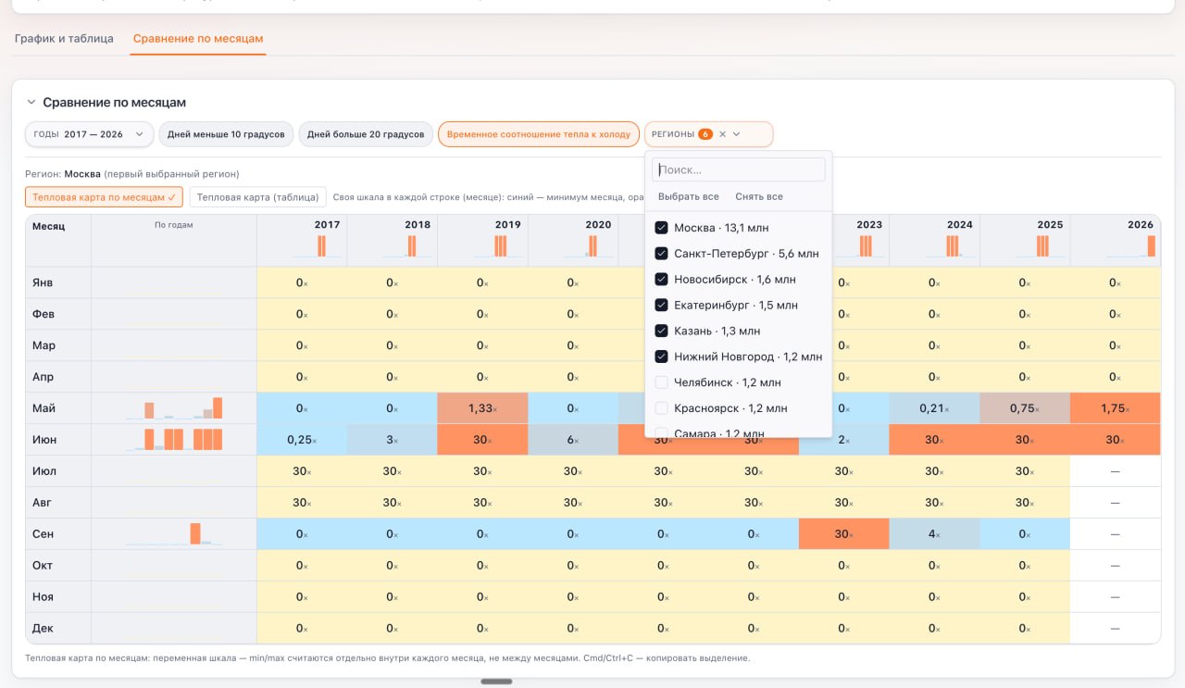Open the Годы 2017 — 2026 dropdown

tap(89, 134)
